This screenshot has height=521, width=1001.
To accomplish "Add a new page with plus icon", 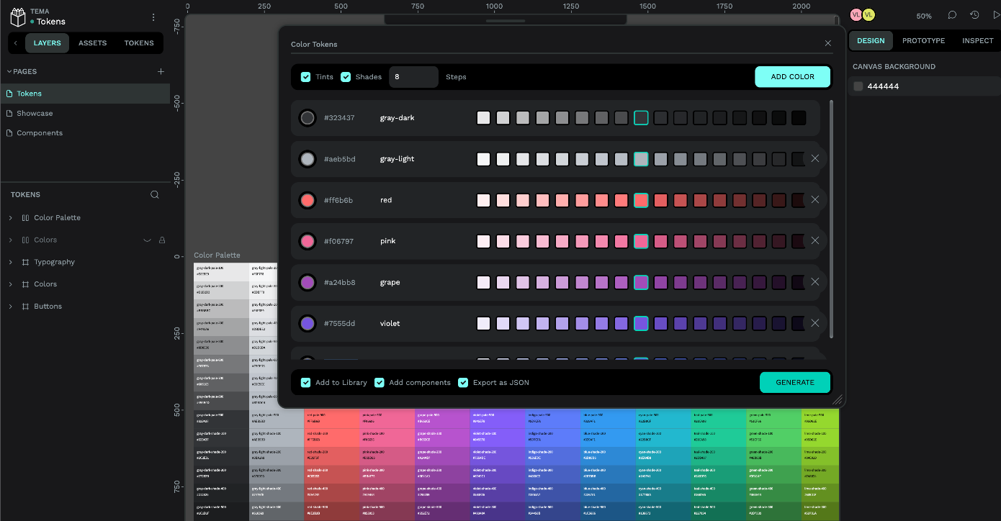I will click(x=161, y=71).
